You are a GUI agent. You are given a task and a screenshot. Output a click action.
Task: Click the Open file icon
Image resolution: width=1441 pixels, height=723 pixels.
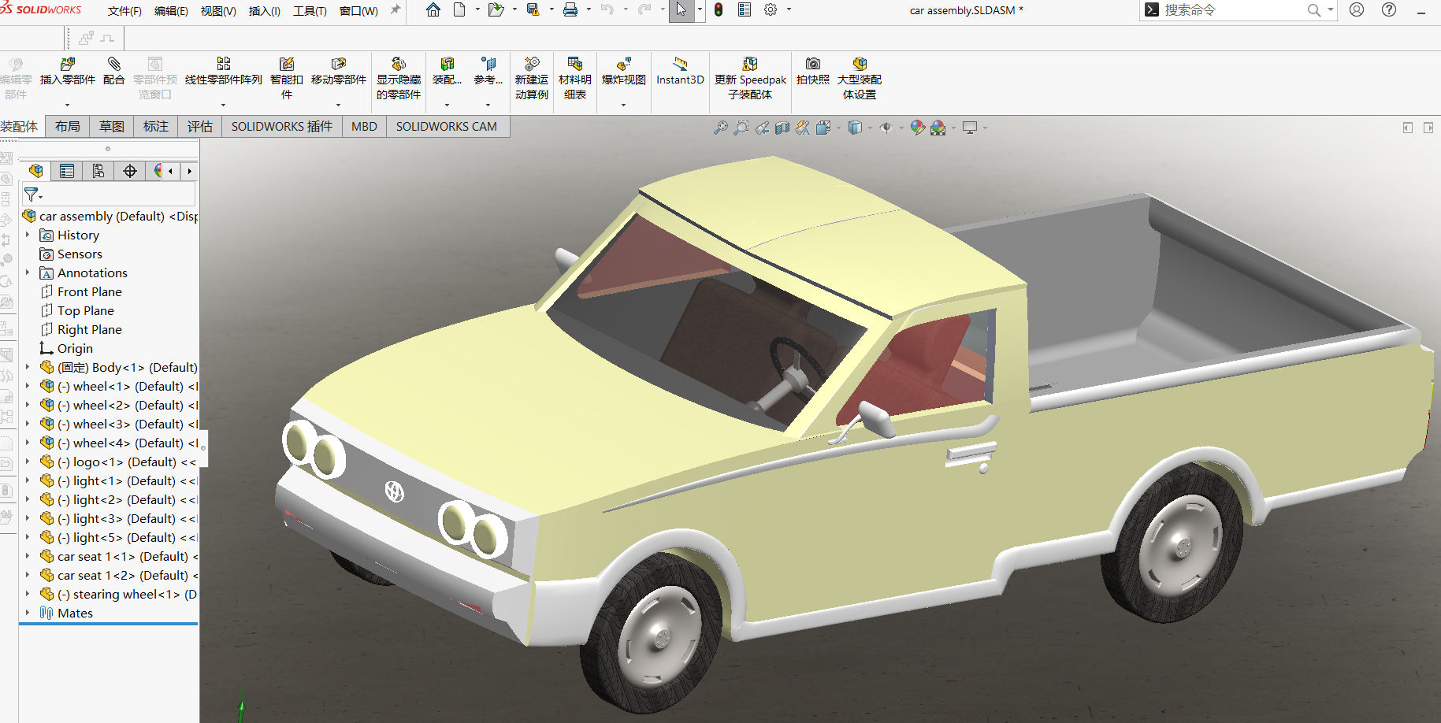point(496,10)
